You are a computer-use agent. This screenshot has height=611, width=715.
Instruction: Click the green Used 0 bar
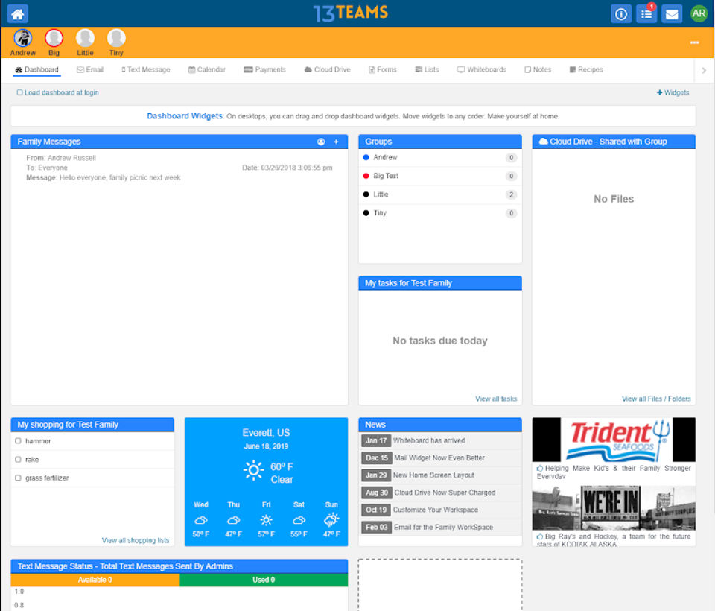[x=264, y=580]
